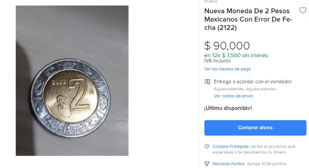Click the 2022 date on the coin

click(59, 81)
